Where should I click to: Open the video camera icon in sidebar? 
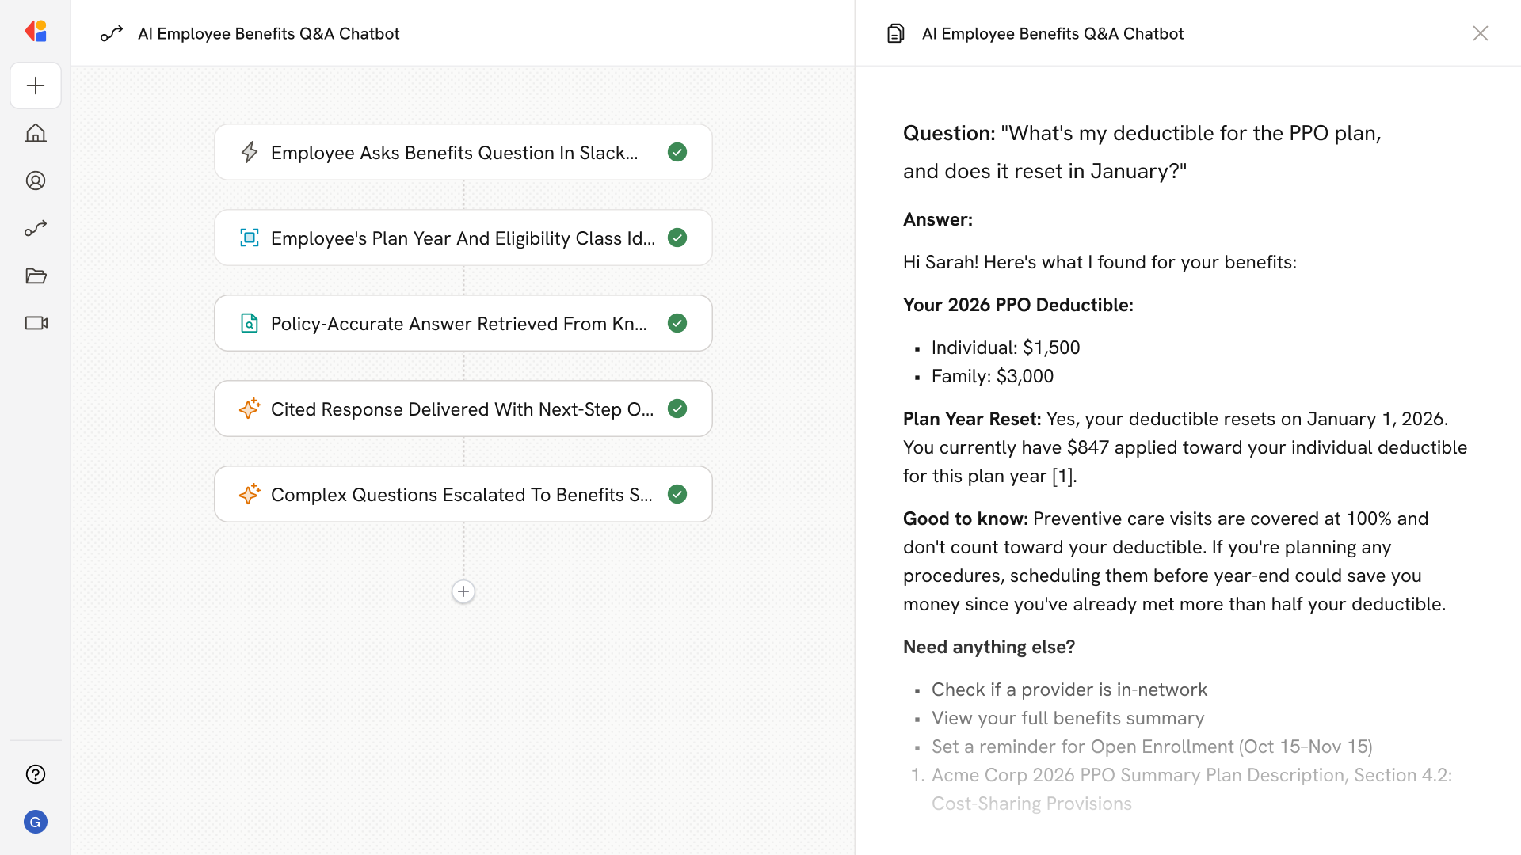coord(36,323)
